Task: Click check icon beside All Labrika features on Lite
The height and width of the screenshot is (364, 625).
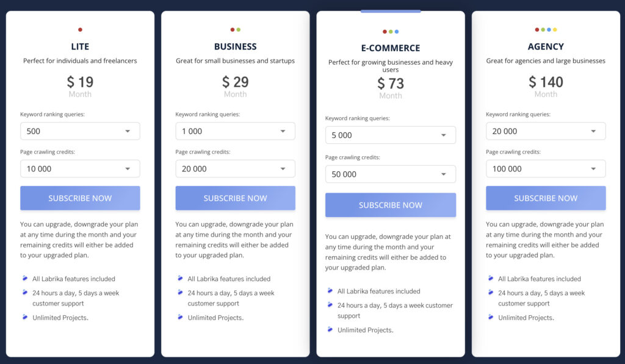Action: pos(25,278)
